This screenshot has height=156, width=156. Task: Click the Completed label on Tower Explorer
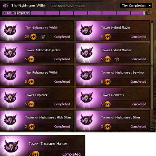coord(62,104)
